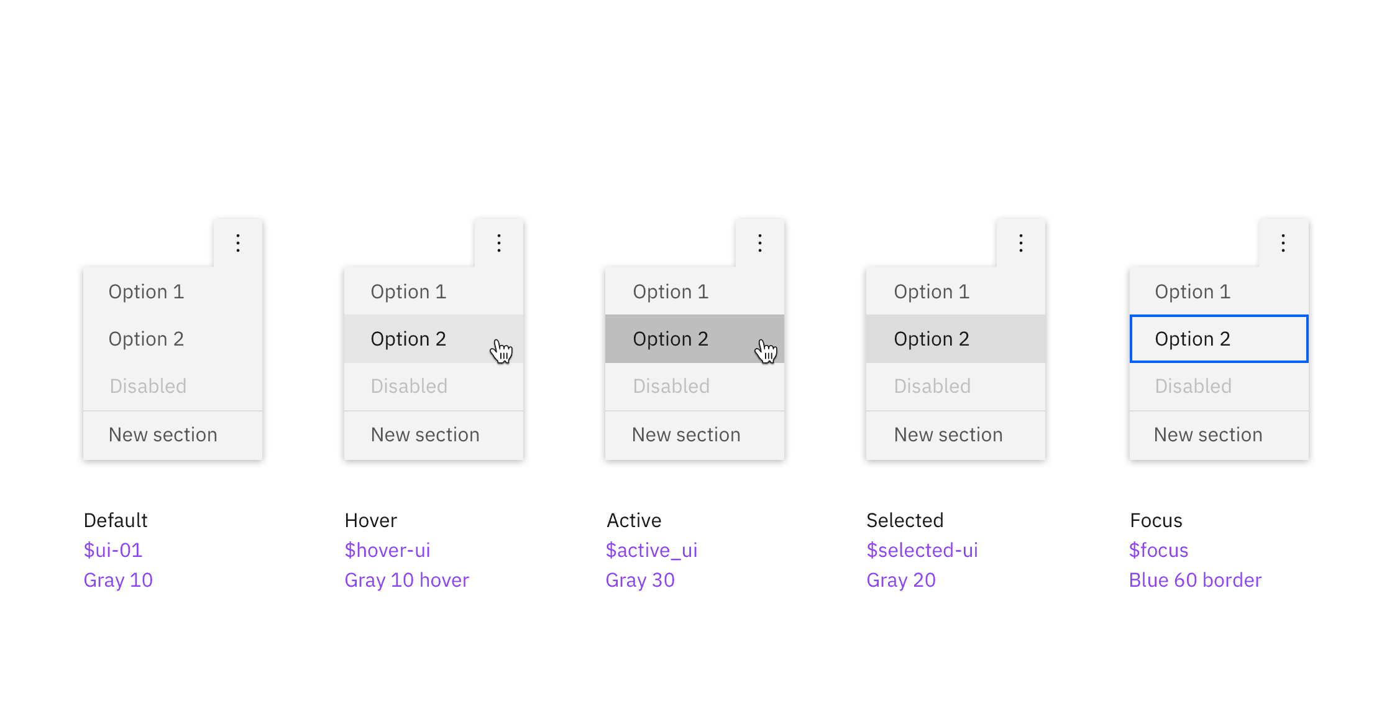
Task: Select Option 1 in the Active menu
Action: tap(671, 291)
